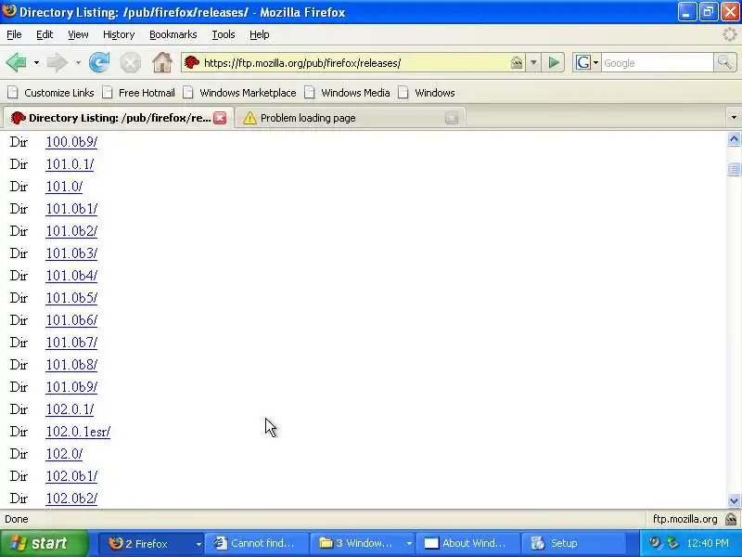Click the padlock icon in the address bar
This screenshot has height=557, width=742.
click(x=517, y=62)
